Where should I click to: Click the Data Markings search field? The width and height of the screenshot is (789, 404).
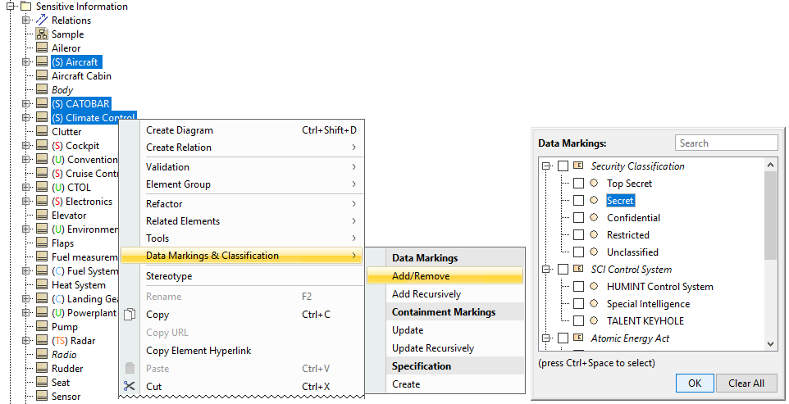click(727, 143)
